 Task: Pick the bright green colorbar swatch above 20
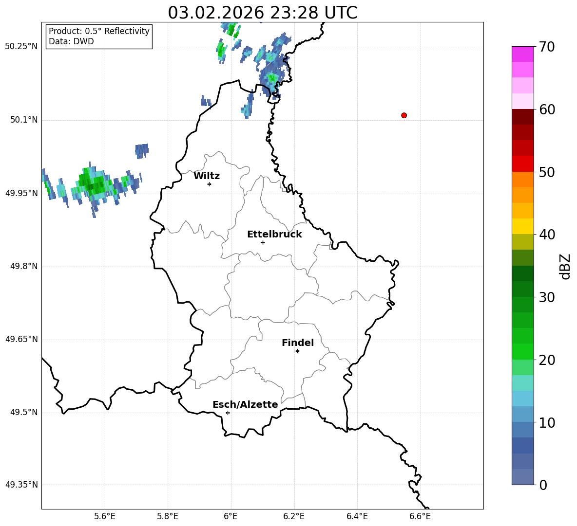click(522, 351)
